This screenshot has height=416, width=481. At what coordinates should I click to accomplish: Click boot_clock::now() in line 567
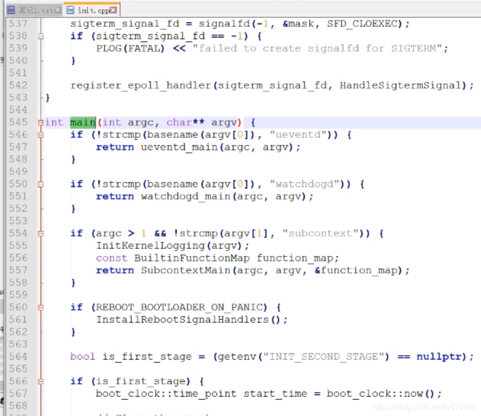[380, 394]
